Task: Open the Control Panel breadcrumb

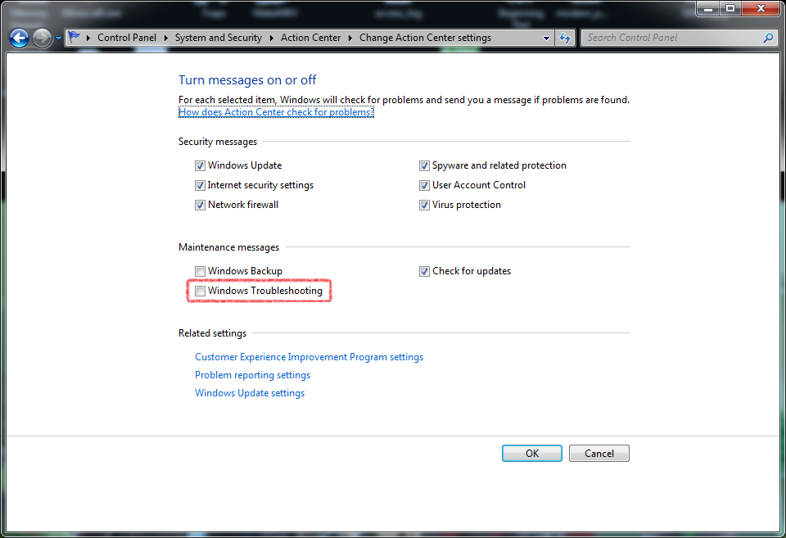Action: tap(127, 38)
